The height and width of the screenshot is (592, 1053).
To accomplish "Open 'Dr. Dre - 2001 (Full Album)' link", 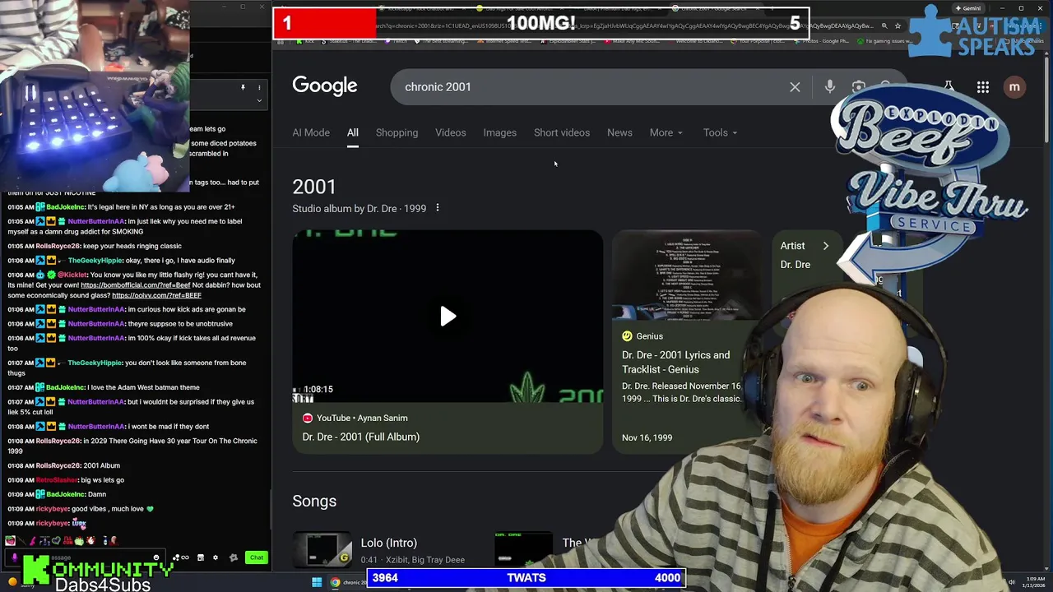I will [x=360, y=437].
